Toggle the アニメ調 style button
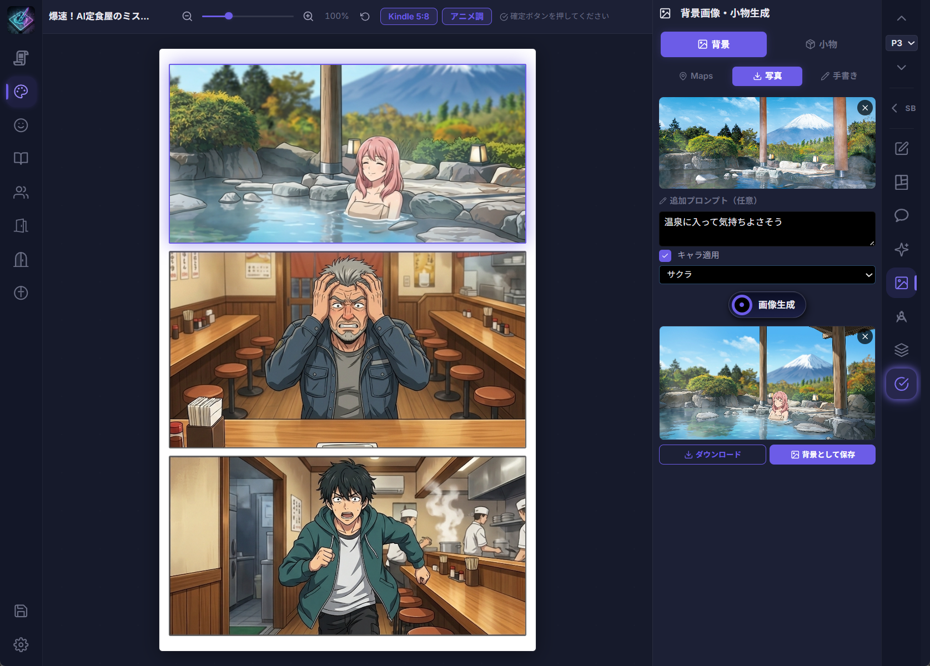The height and width of the screenshot is (666, 930). (x=466, y=17)
